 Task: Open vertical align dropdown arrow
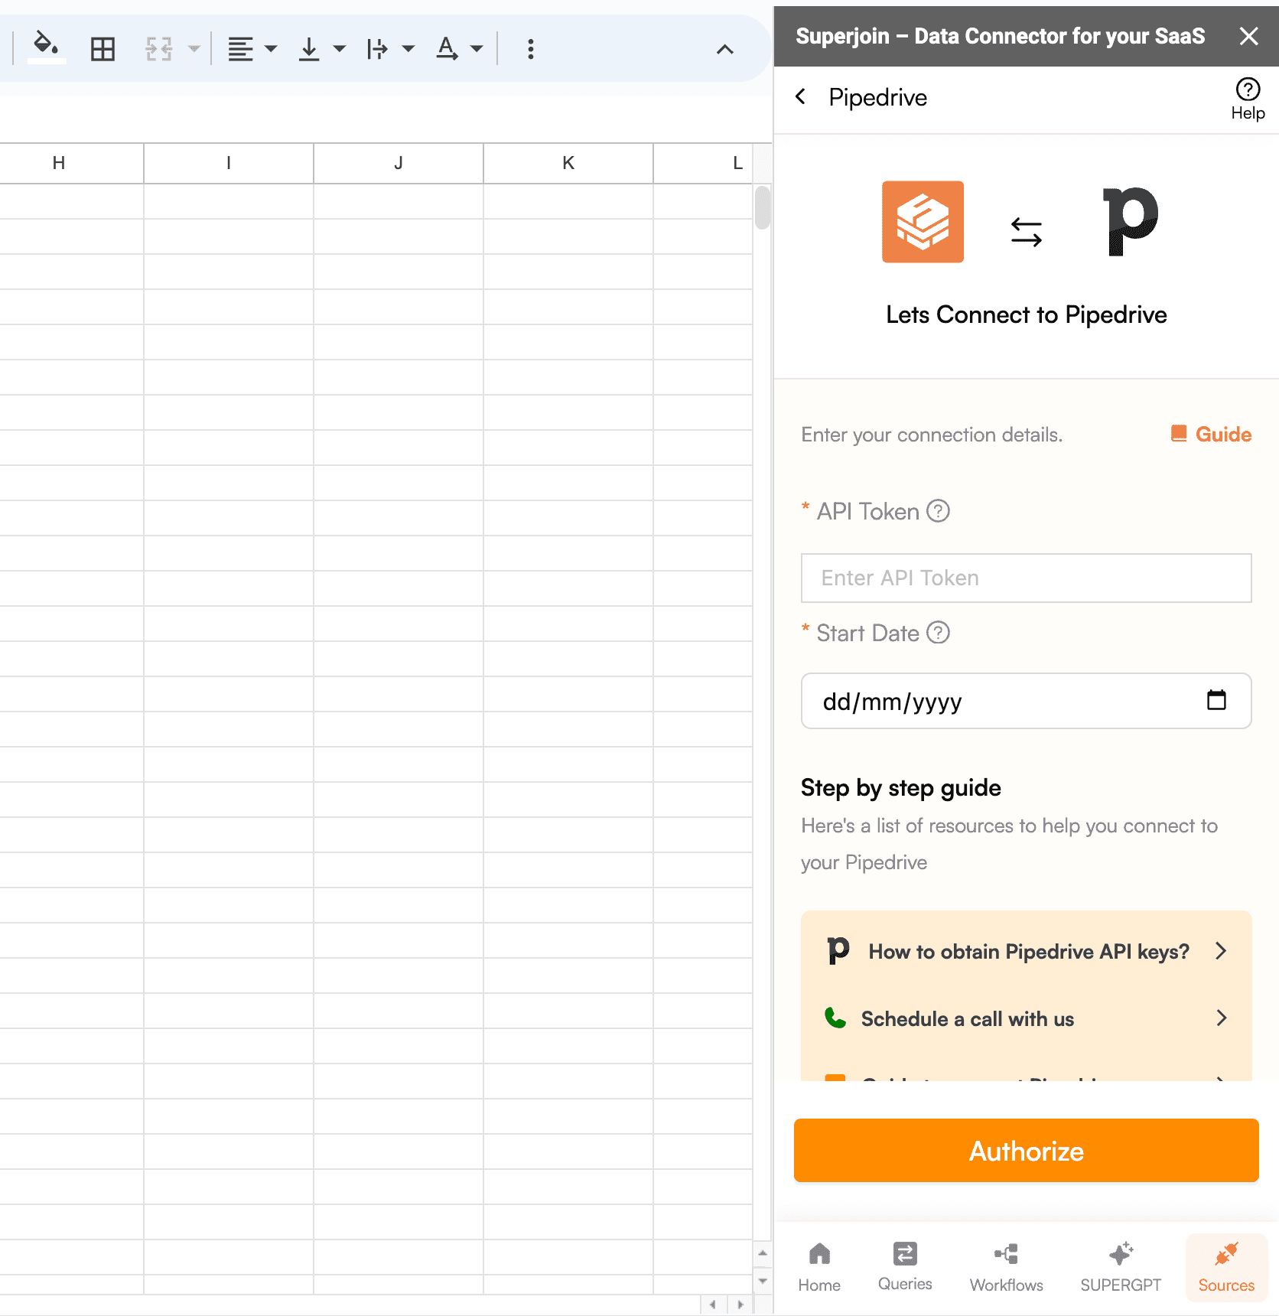(x=340, y=49)
